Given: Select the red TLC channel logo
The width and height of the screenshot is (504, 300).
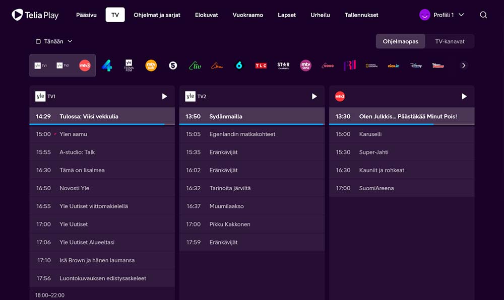Looking at the screenshot, I should click(x=261, y=65).
